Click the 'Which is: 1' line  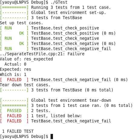pos(13,74)
